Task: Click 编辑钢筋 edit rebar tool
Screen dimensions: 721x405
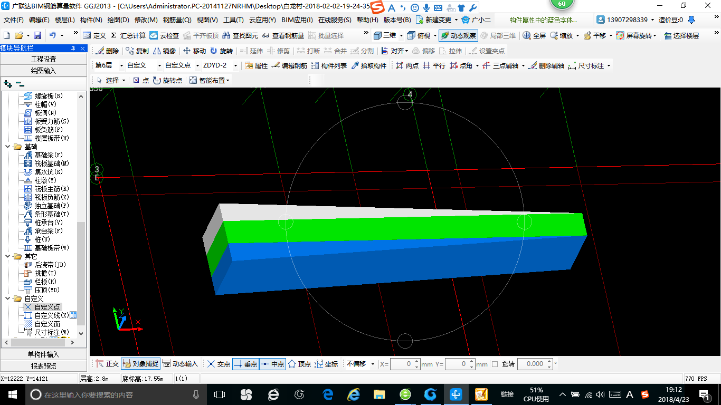Action: (x=289, y=65)
